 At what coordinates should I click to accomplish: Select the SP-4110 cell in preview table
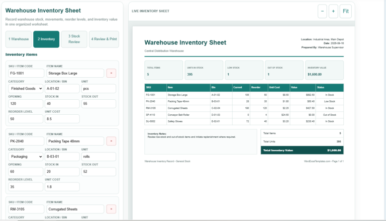point(155,115)
